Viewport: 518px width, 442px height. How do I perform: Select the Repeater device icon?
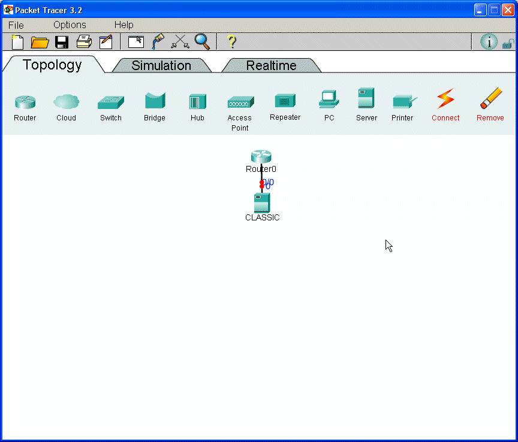coord(285,101)
